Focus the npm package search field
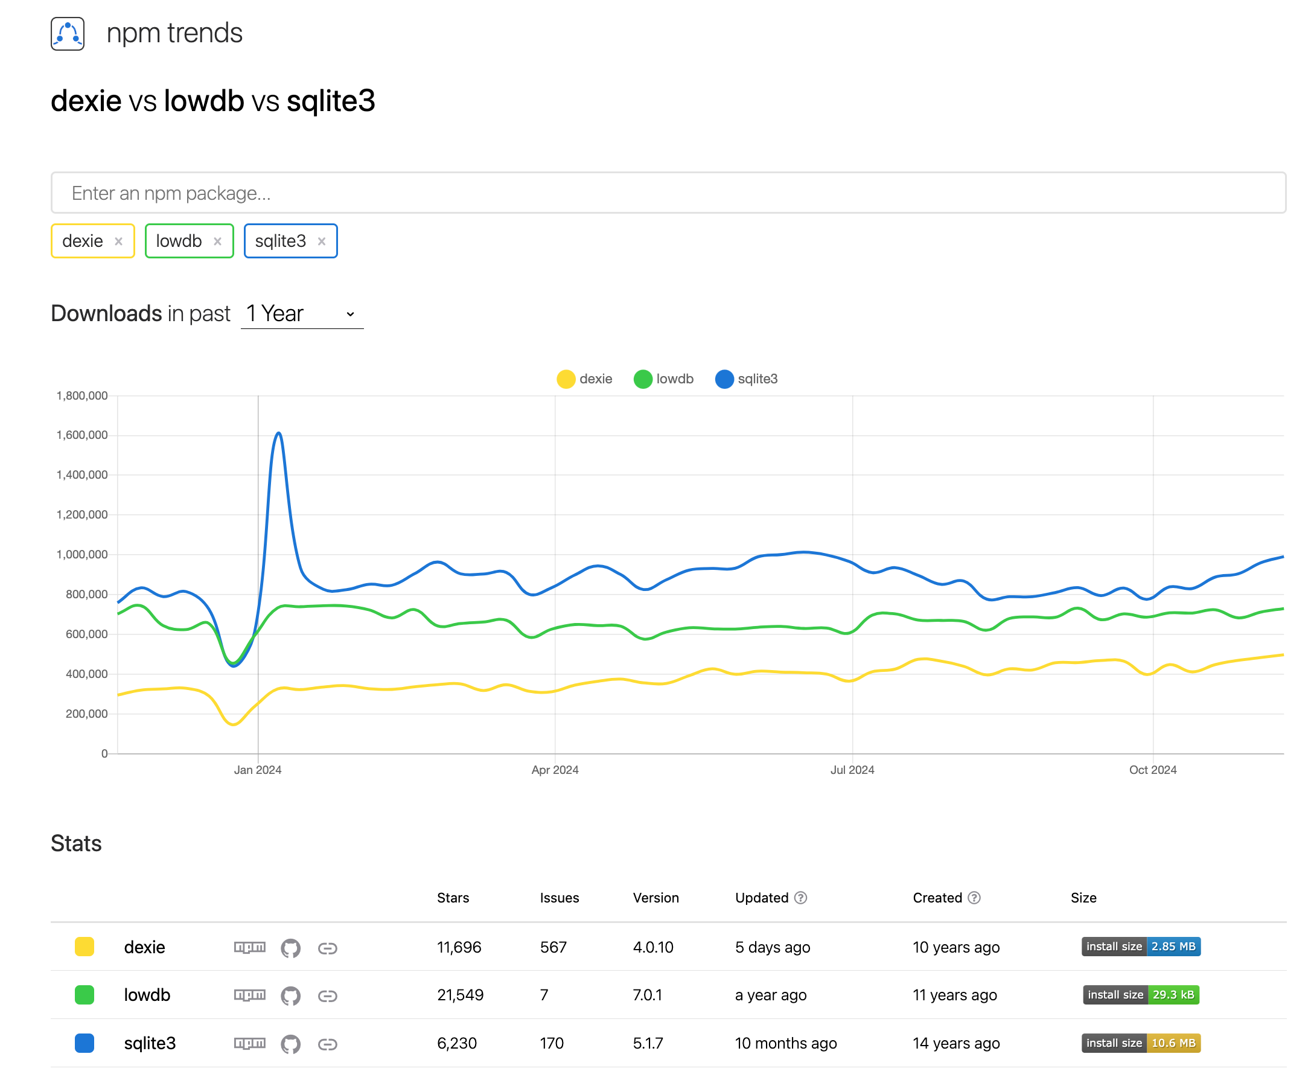The image size is (1311, 1083). coord(668,193)
